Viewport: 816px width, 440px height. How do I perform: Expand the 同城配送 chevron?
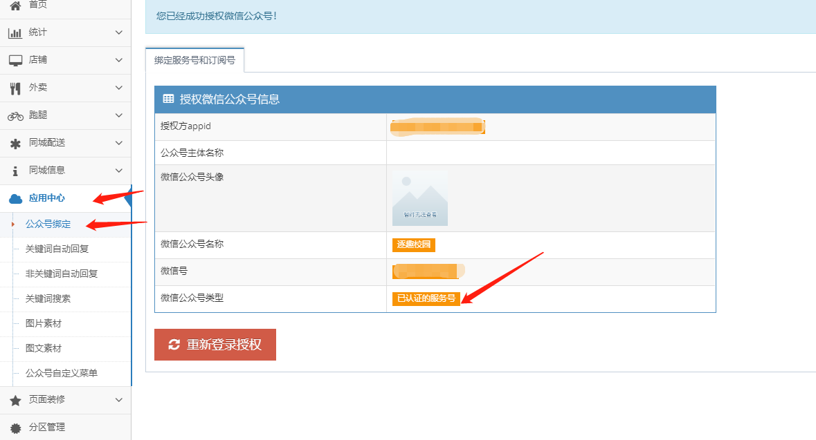(118, 143)
